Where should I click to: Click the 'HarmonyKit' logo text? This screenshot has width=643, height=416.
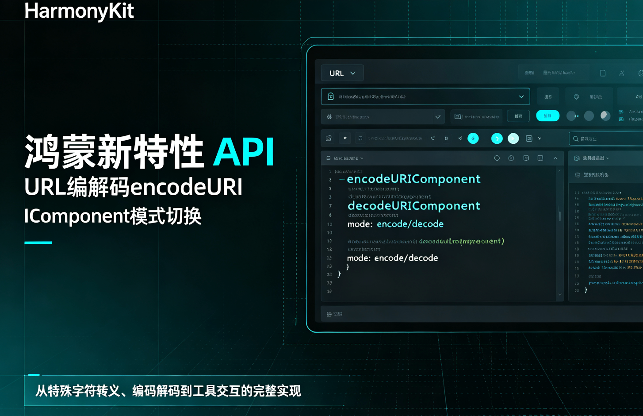[x=79, y=11]
